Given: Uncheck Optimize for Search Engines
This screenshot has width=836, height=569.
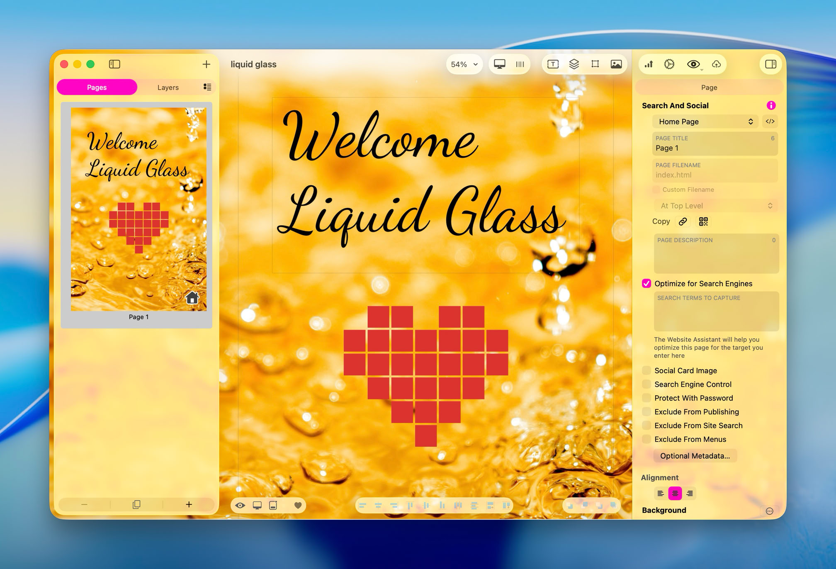Looking at the screenshot, I should point(646,283).
